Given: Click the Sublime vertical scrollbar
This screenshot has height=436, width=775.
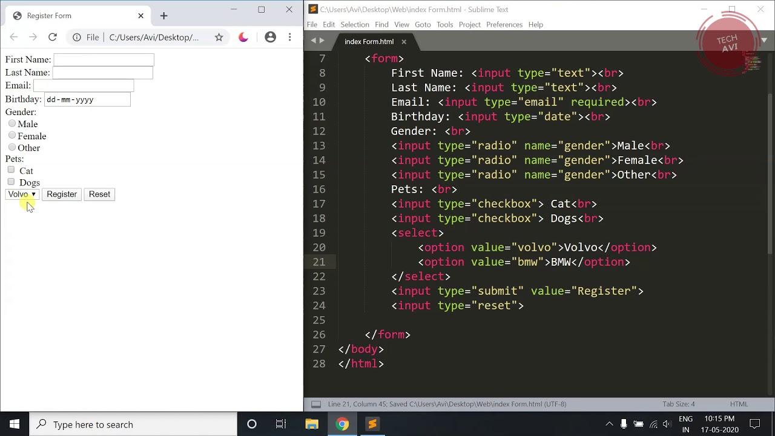Looking at the screenshot, I should (x=771, y=173).
